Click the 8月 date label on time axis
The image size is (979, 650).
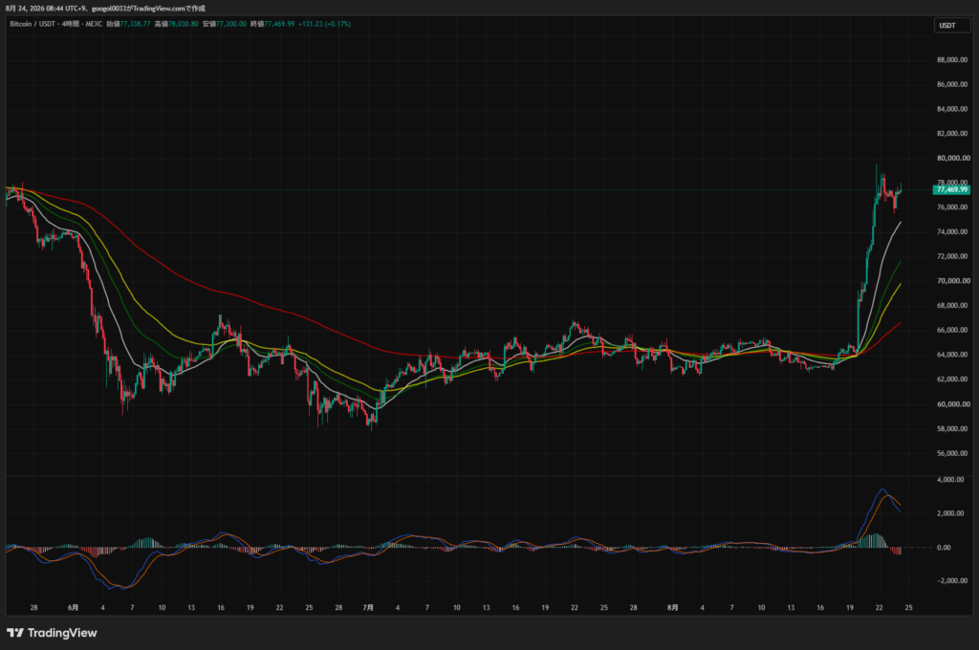(672, 608)
